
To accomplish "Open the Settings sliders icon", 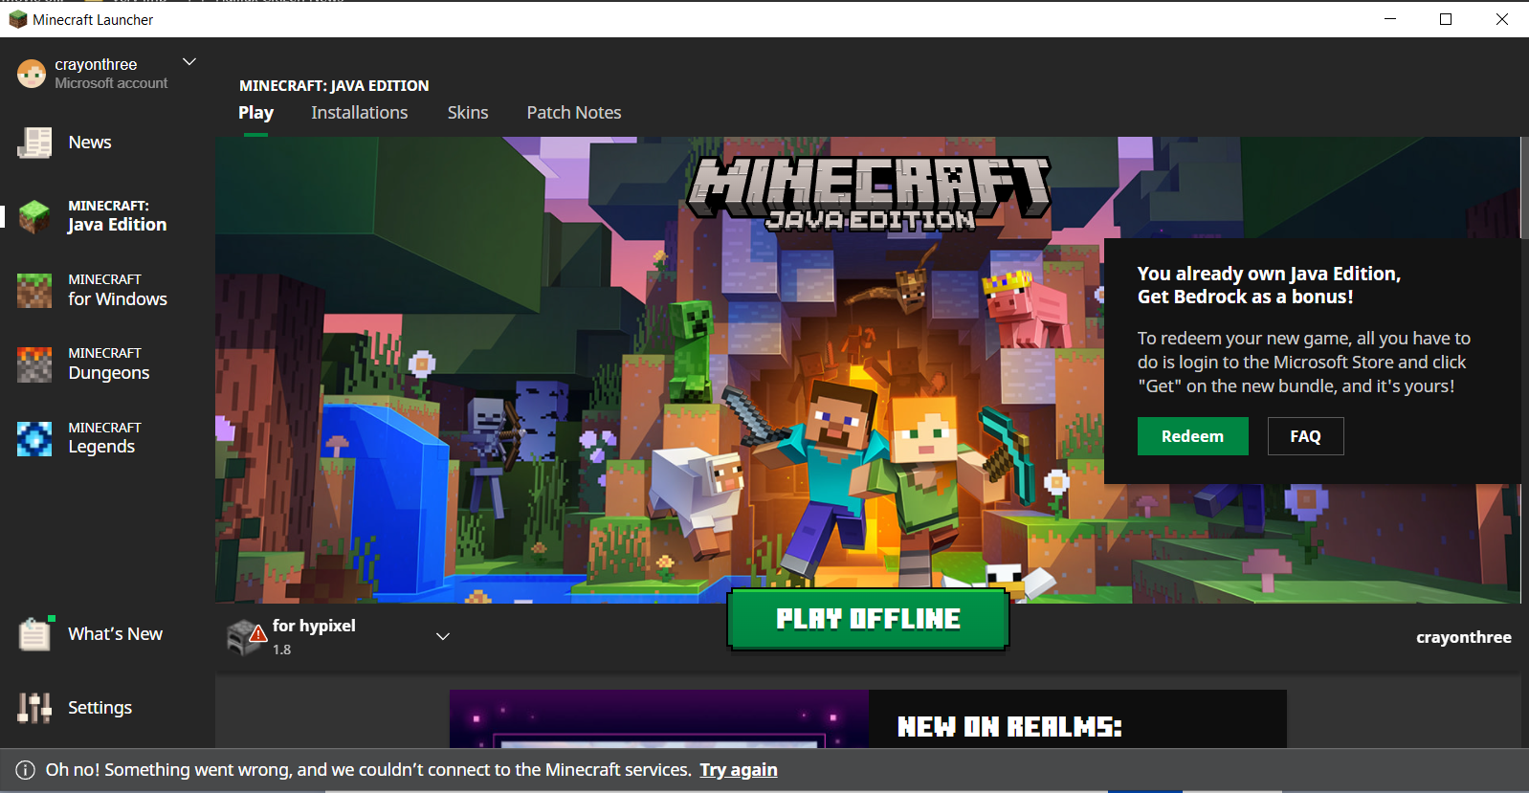I will (34, 708).
